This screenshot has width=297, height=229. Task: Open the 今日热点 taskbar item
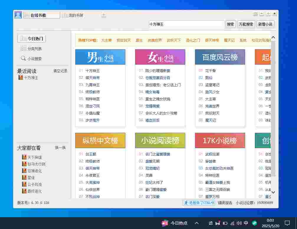pos(174,223)
